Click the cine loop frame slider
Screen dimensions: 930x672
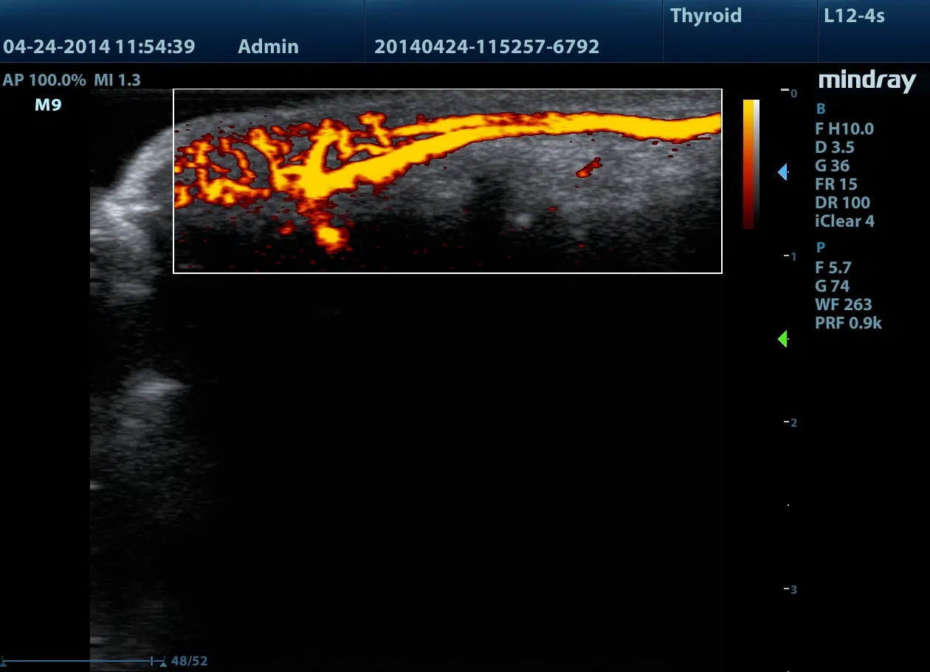[83, 661]
